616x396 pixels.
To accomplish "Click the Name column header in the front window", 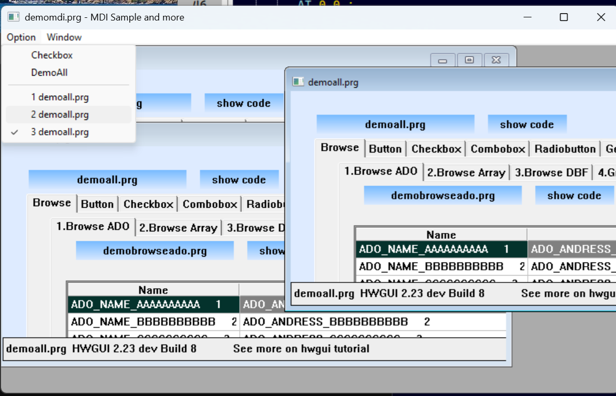I will (x=441, y=235).
